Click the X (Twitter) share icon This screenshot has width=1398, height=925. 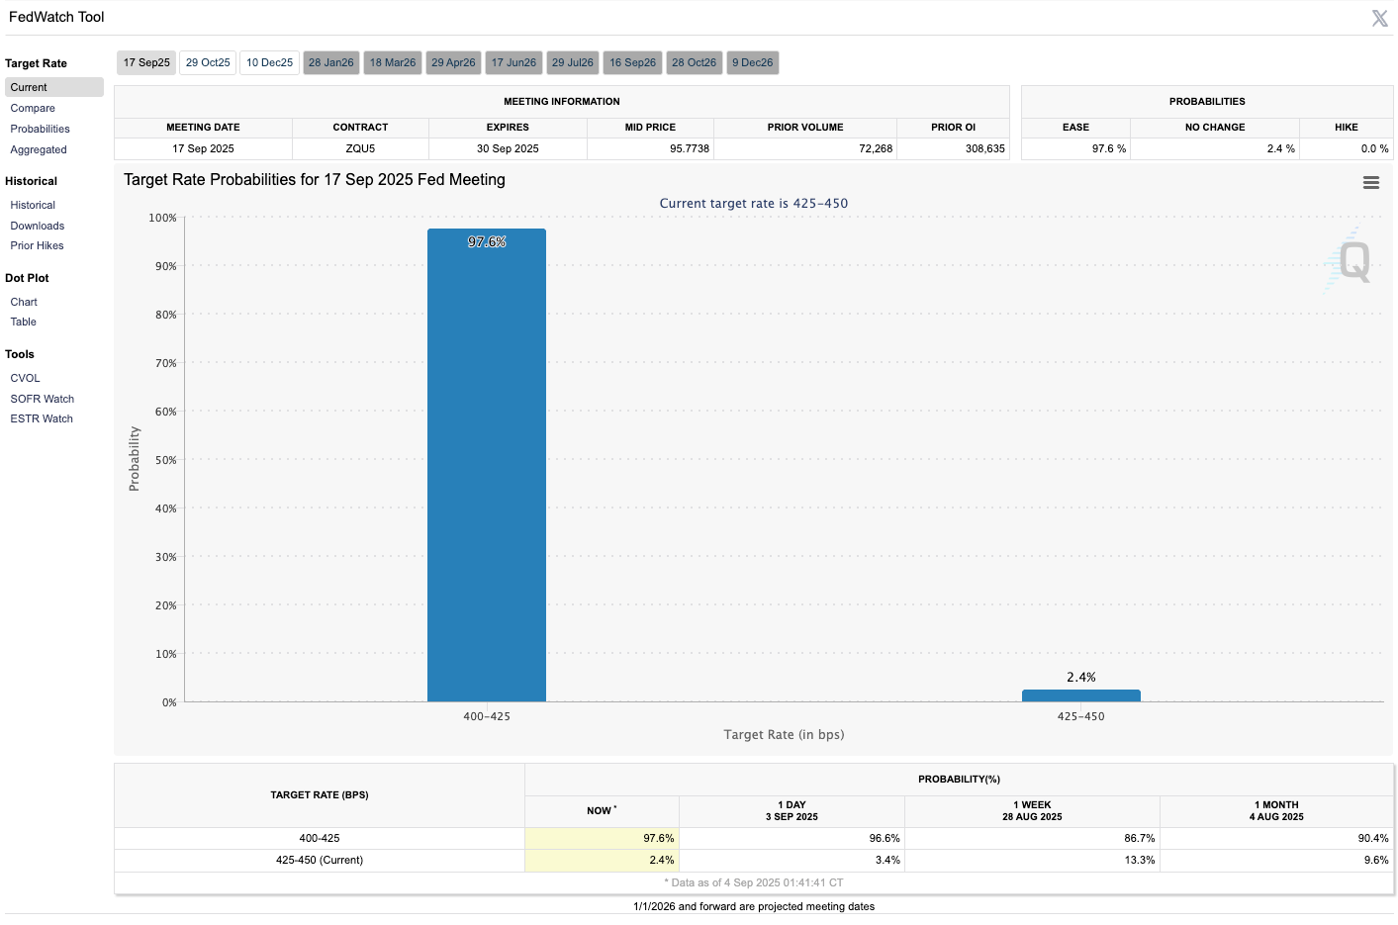[x=1379, y=18]
